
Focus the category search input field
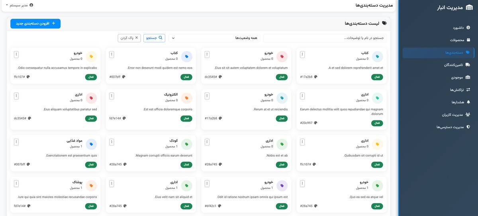click(x=325, y=38)
